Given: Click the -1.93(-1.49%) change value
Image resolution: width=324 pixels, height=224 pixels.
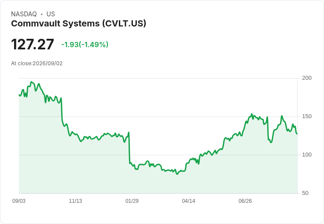Looking at the screenshot, I should [x=85, y=45].
